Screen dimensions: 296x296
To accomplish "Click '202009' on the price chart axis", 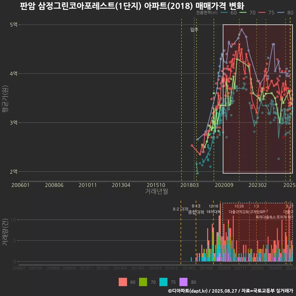I will click(x=224, y=185).
